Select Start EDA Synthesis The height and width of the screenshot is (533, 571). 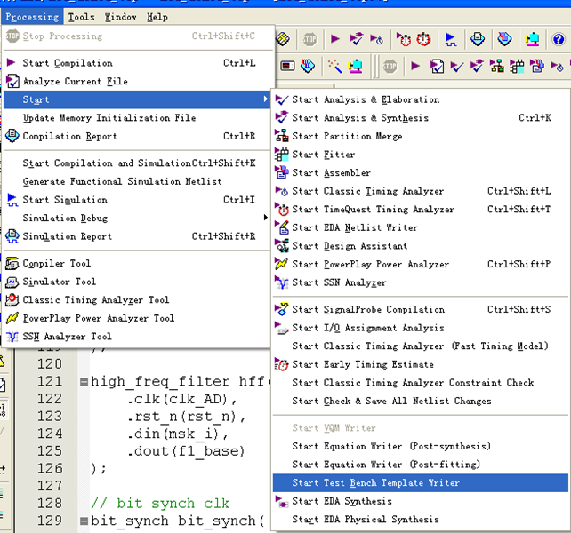pos(421,501)
